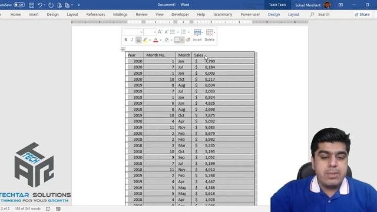Toggle Bold in mini toolbar
This screenshot has height=212, width=377.
tap(125, 39)
